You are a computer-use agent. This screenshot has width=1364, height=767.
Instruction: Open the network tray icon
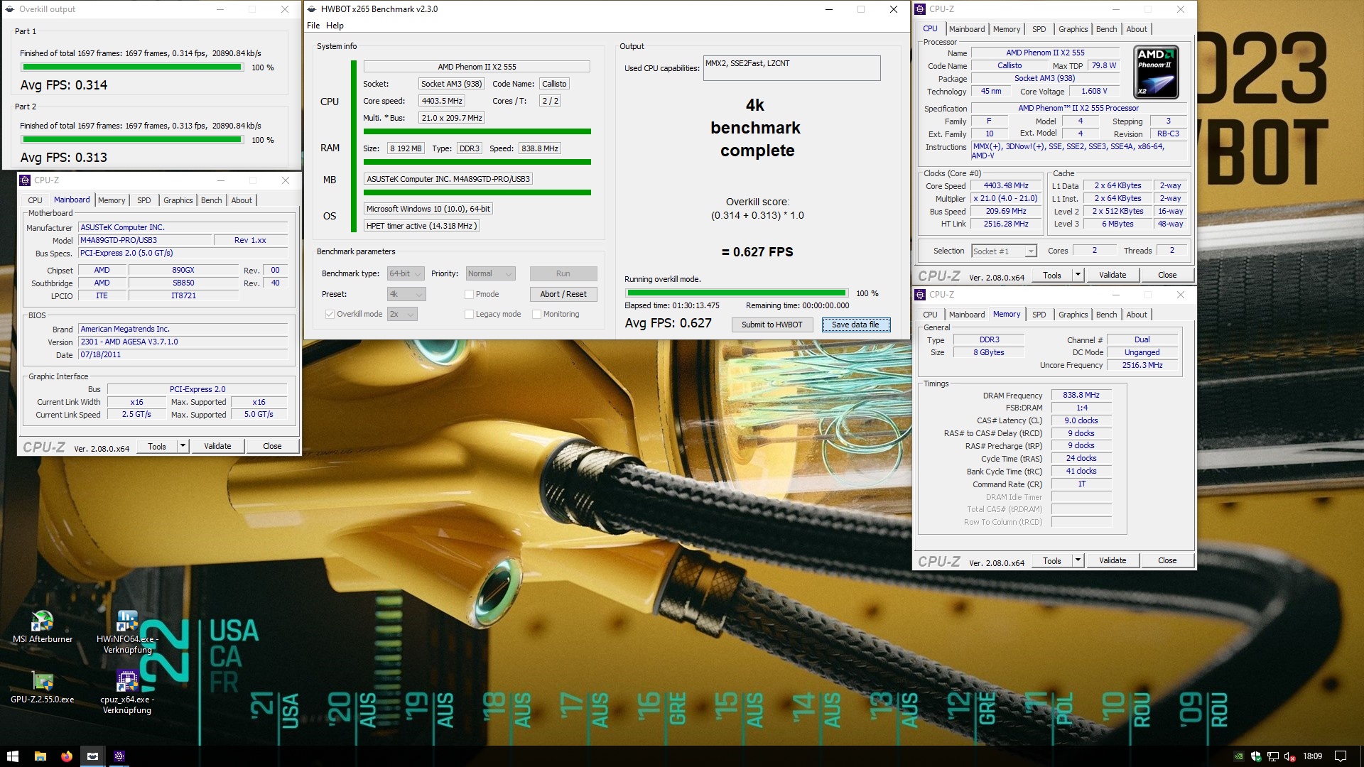click(1272, 756)
